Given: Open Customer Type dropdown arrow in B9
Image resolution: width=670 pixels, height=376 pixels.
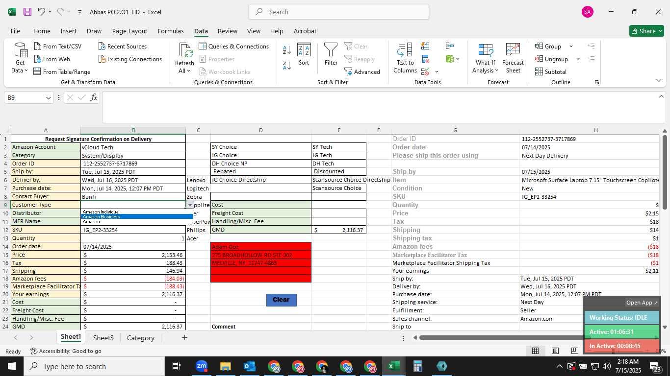Looking at the screenshot, I should [190, 205].
